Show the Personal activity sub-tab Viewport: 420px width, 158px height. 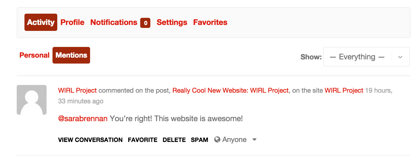point(34,55)
